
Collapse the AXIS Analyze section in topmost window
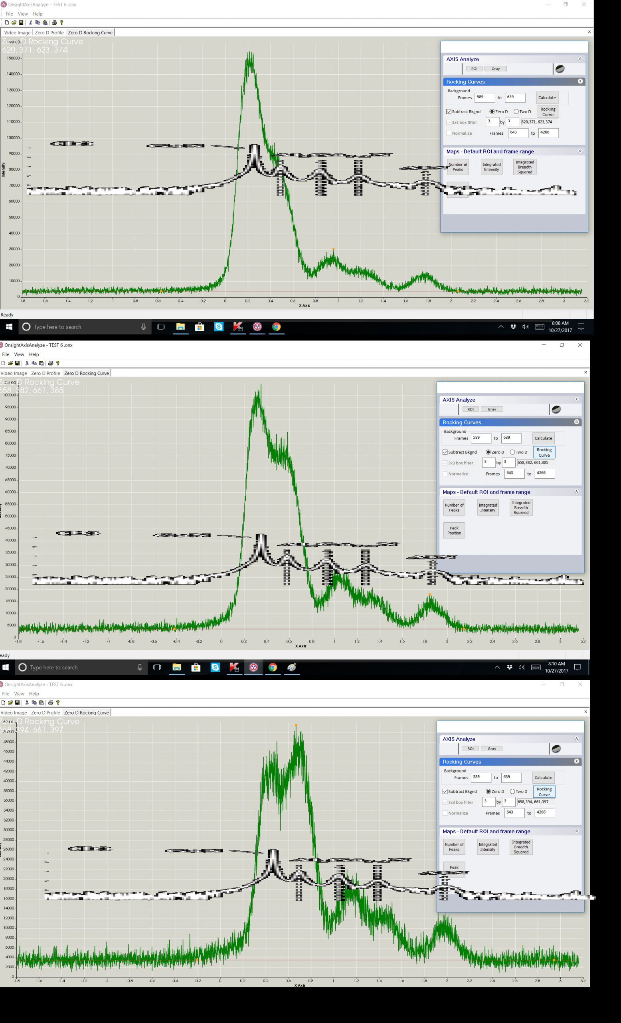coord(580,59)
